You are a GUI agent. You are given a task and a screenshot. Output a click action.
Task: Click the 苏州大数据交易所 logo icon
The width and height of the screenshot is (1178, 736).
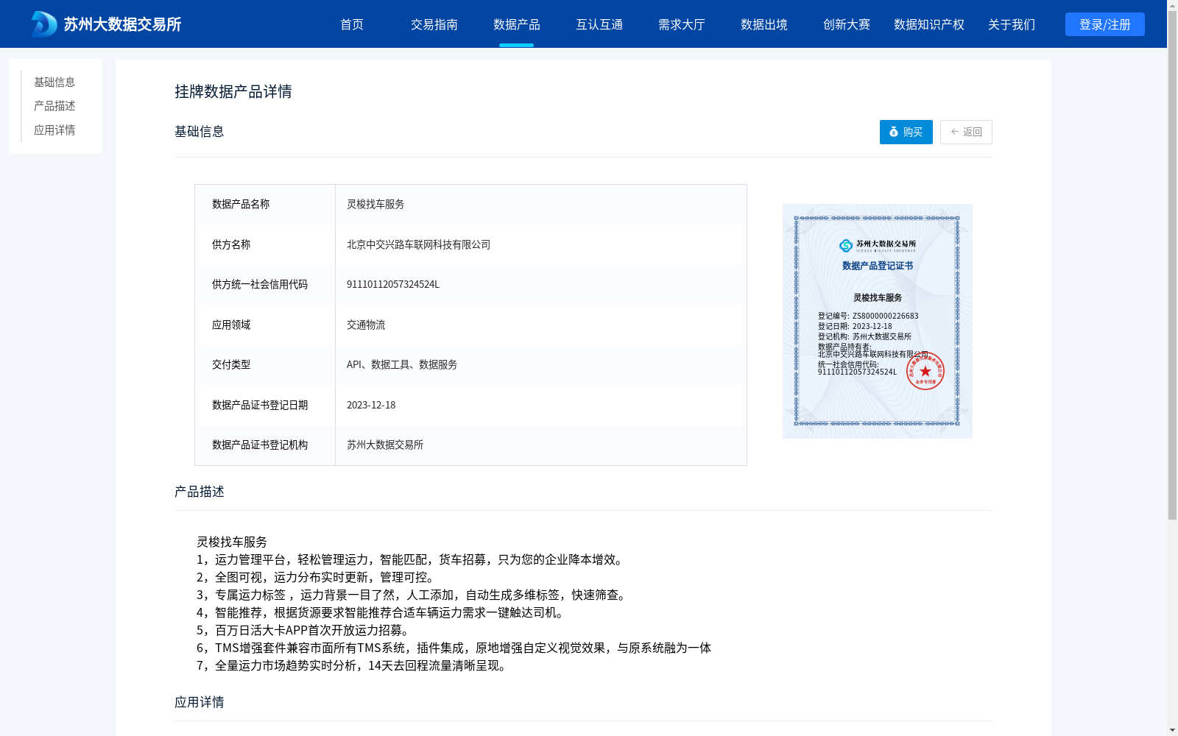click(x=44, y=24)
